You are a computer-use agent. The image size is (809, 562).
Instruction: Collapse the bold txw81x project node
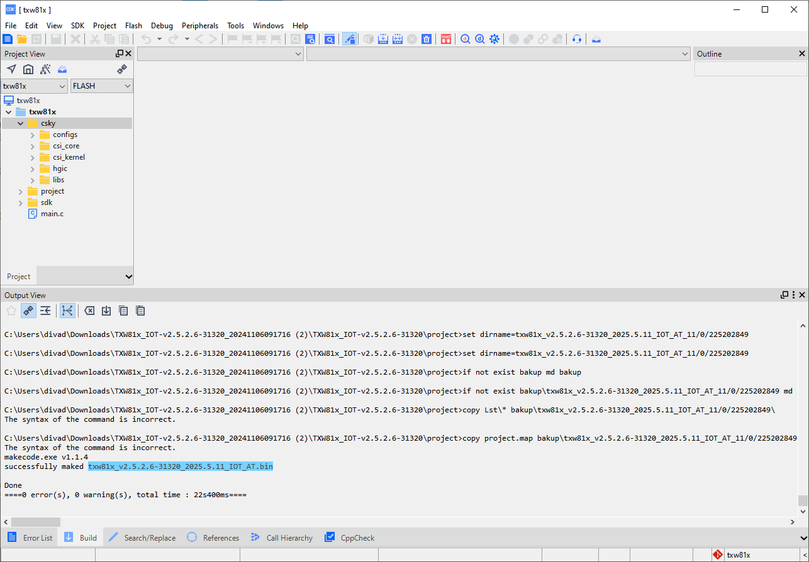point(8,112)
